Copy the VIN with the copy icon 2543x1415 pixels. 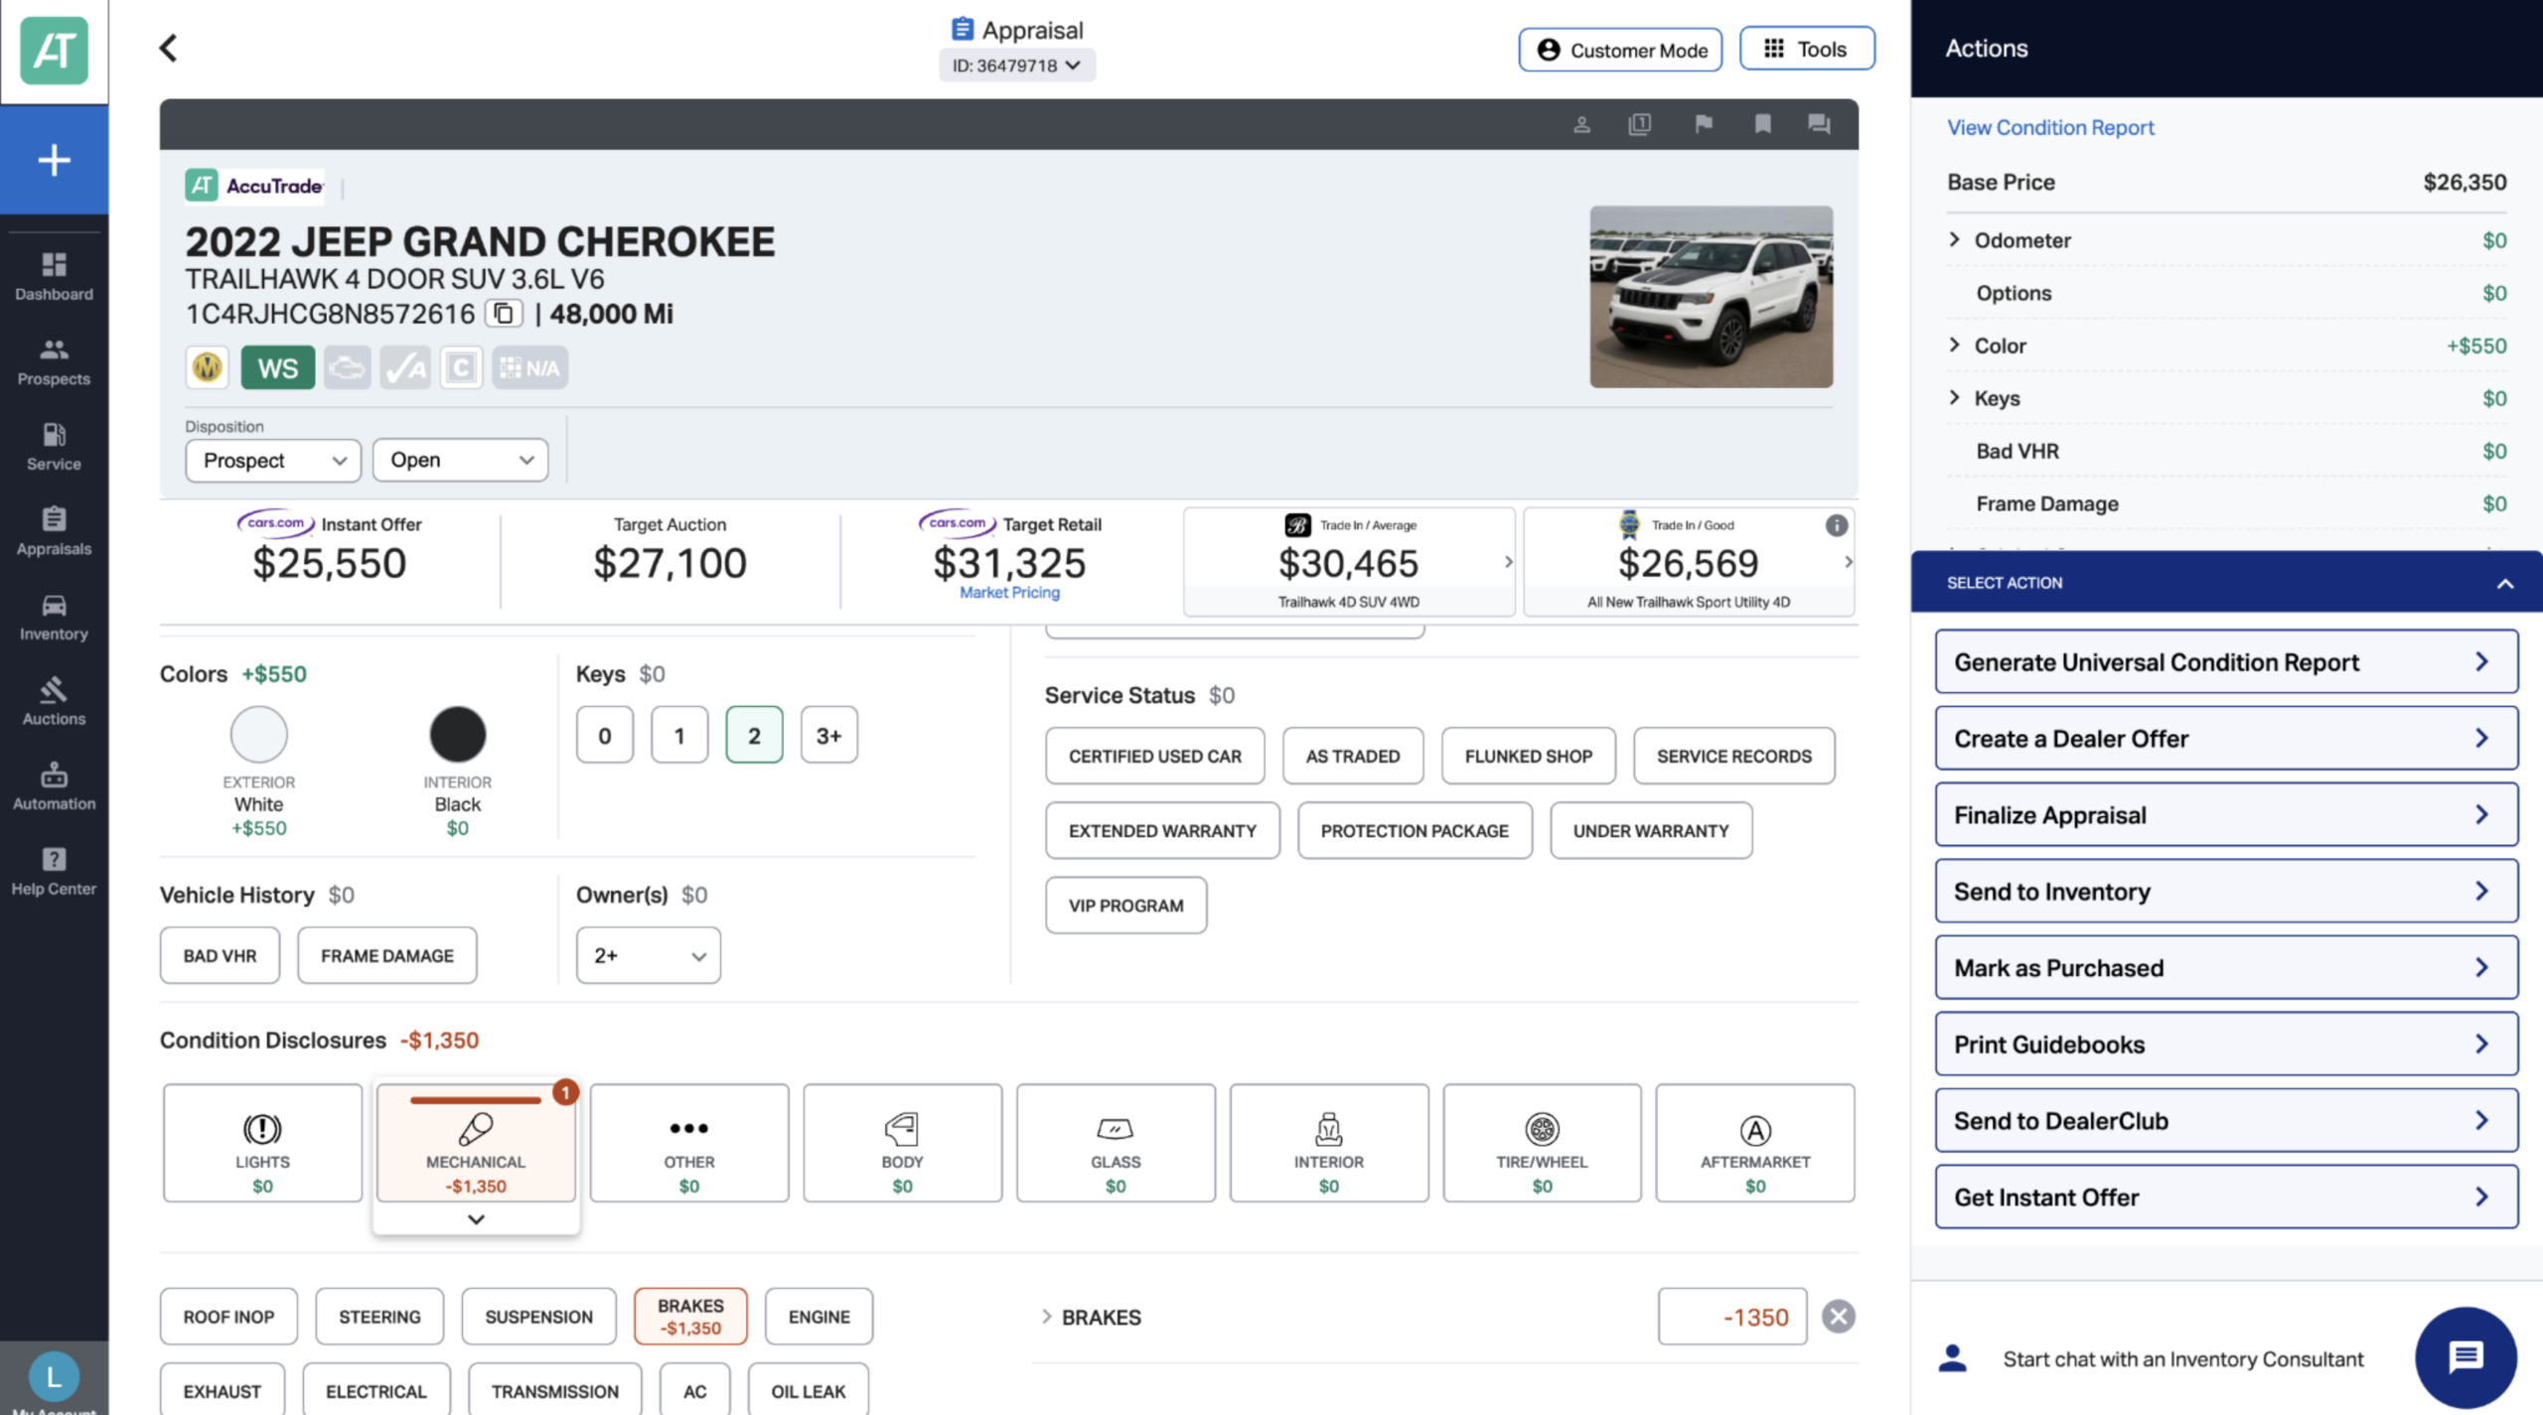click(x=503, y=314)
